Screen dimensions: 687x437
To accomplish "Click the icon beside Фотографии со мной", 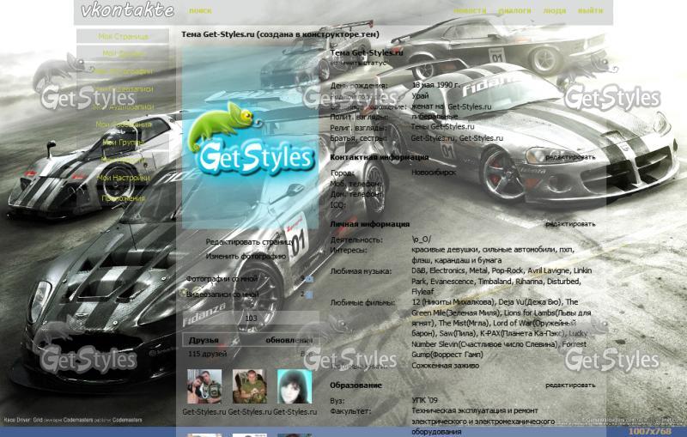I will coord(308,279).
